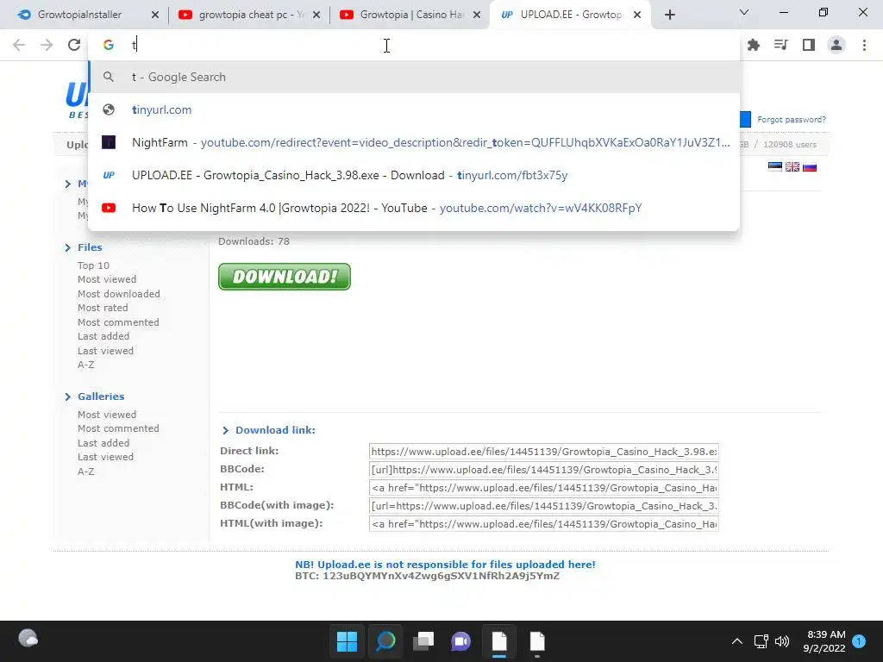
Task: Open the Files Last viewed link
Action: point(105,351)
